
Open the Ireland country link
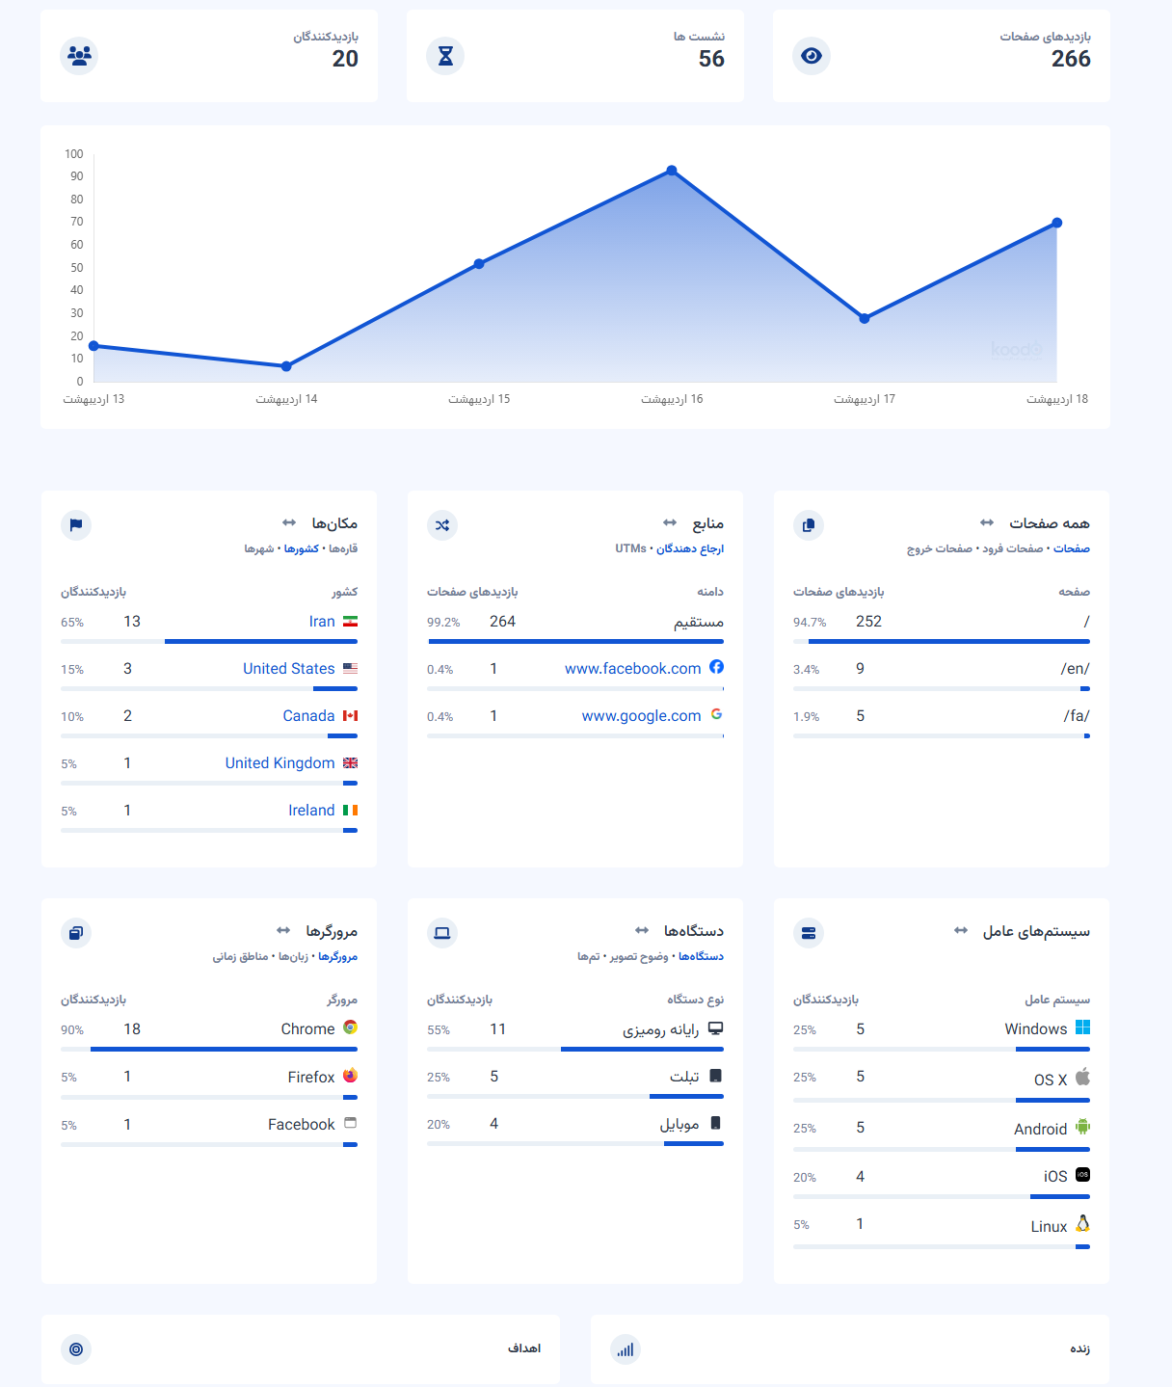[311, 811]
